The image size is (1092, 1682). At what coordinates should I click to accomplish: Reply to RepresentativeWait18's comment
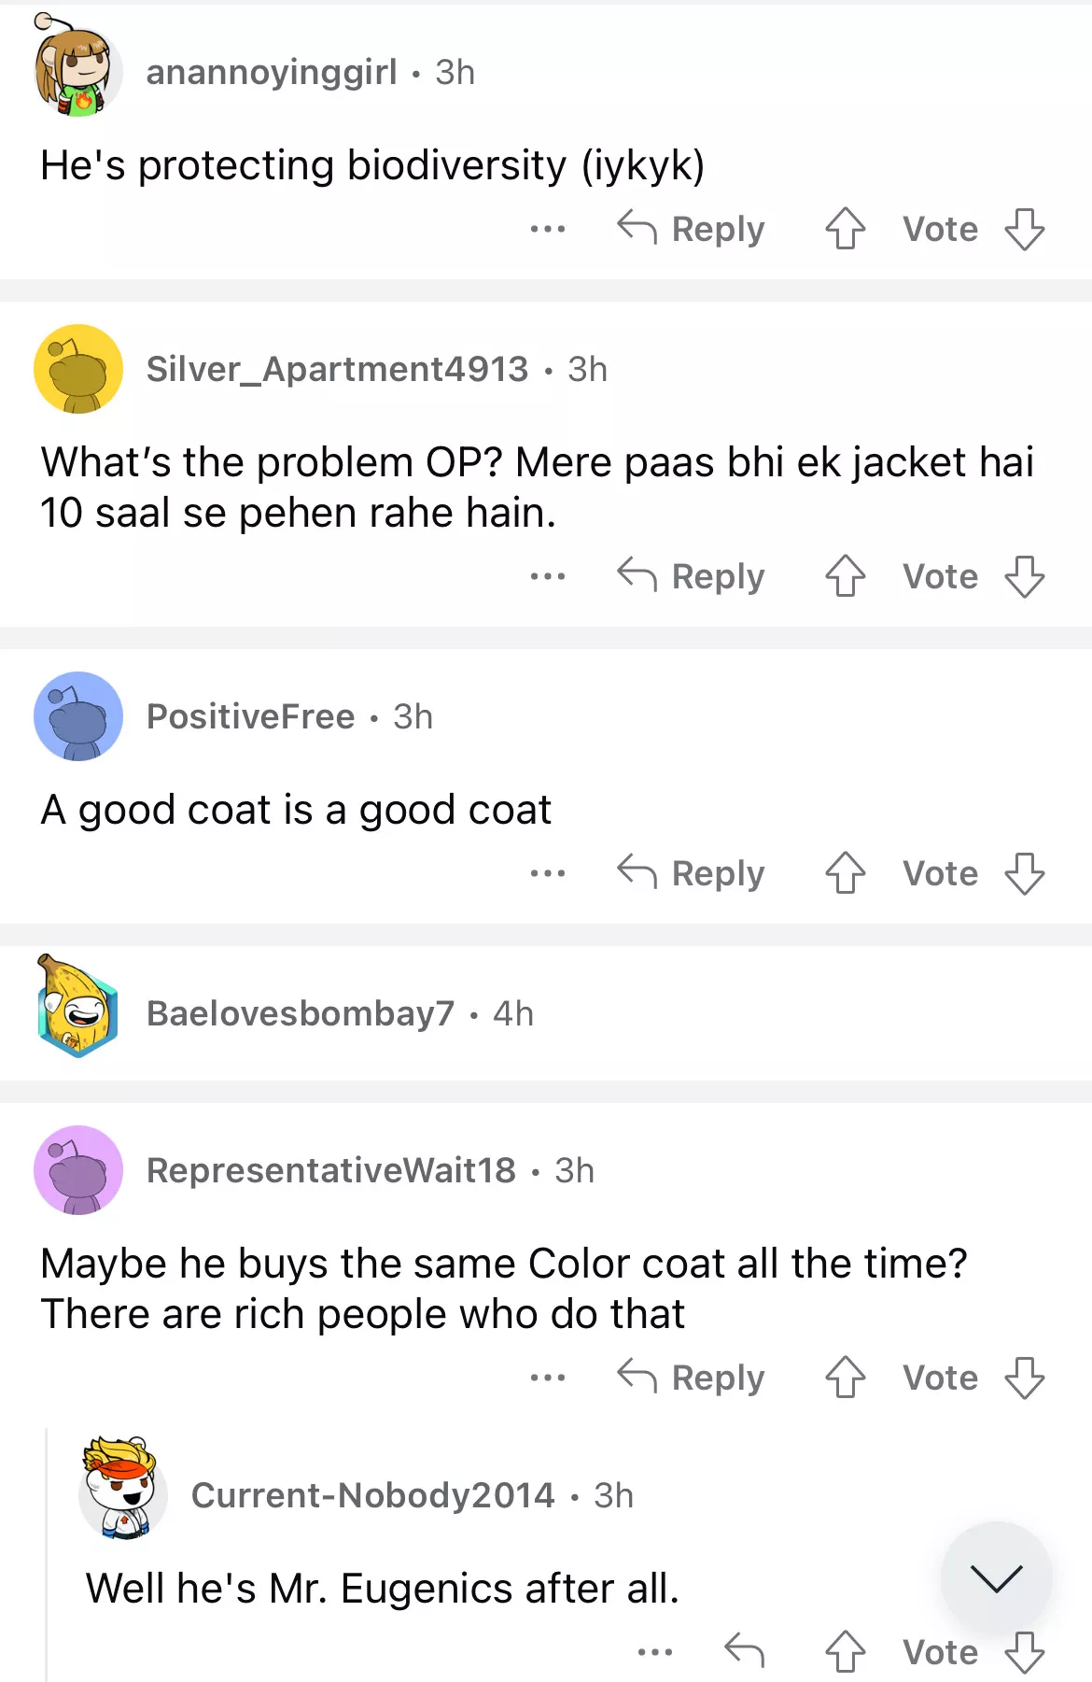click(692, 1378)
